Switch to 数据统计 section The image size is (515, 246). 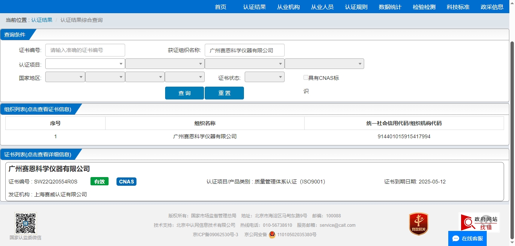[x=390, y=7]
